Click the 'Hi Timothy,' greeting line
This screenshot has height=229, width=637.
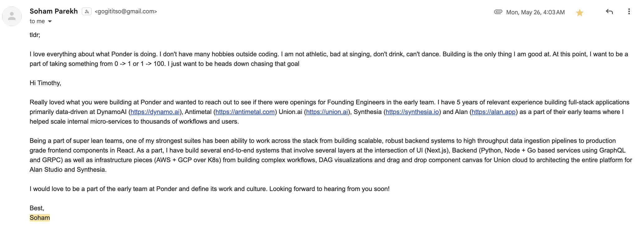pos(45,83)
